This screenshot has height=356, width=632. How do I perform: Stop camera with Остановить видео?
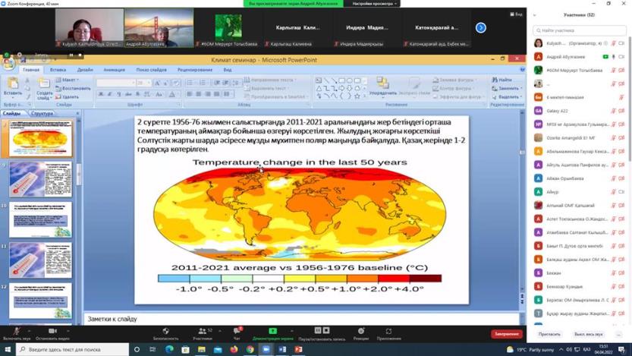click(52, 333)
